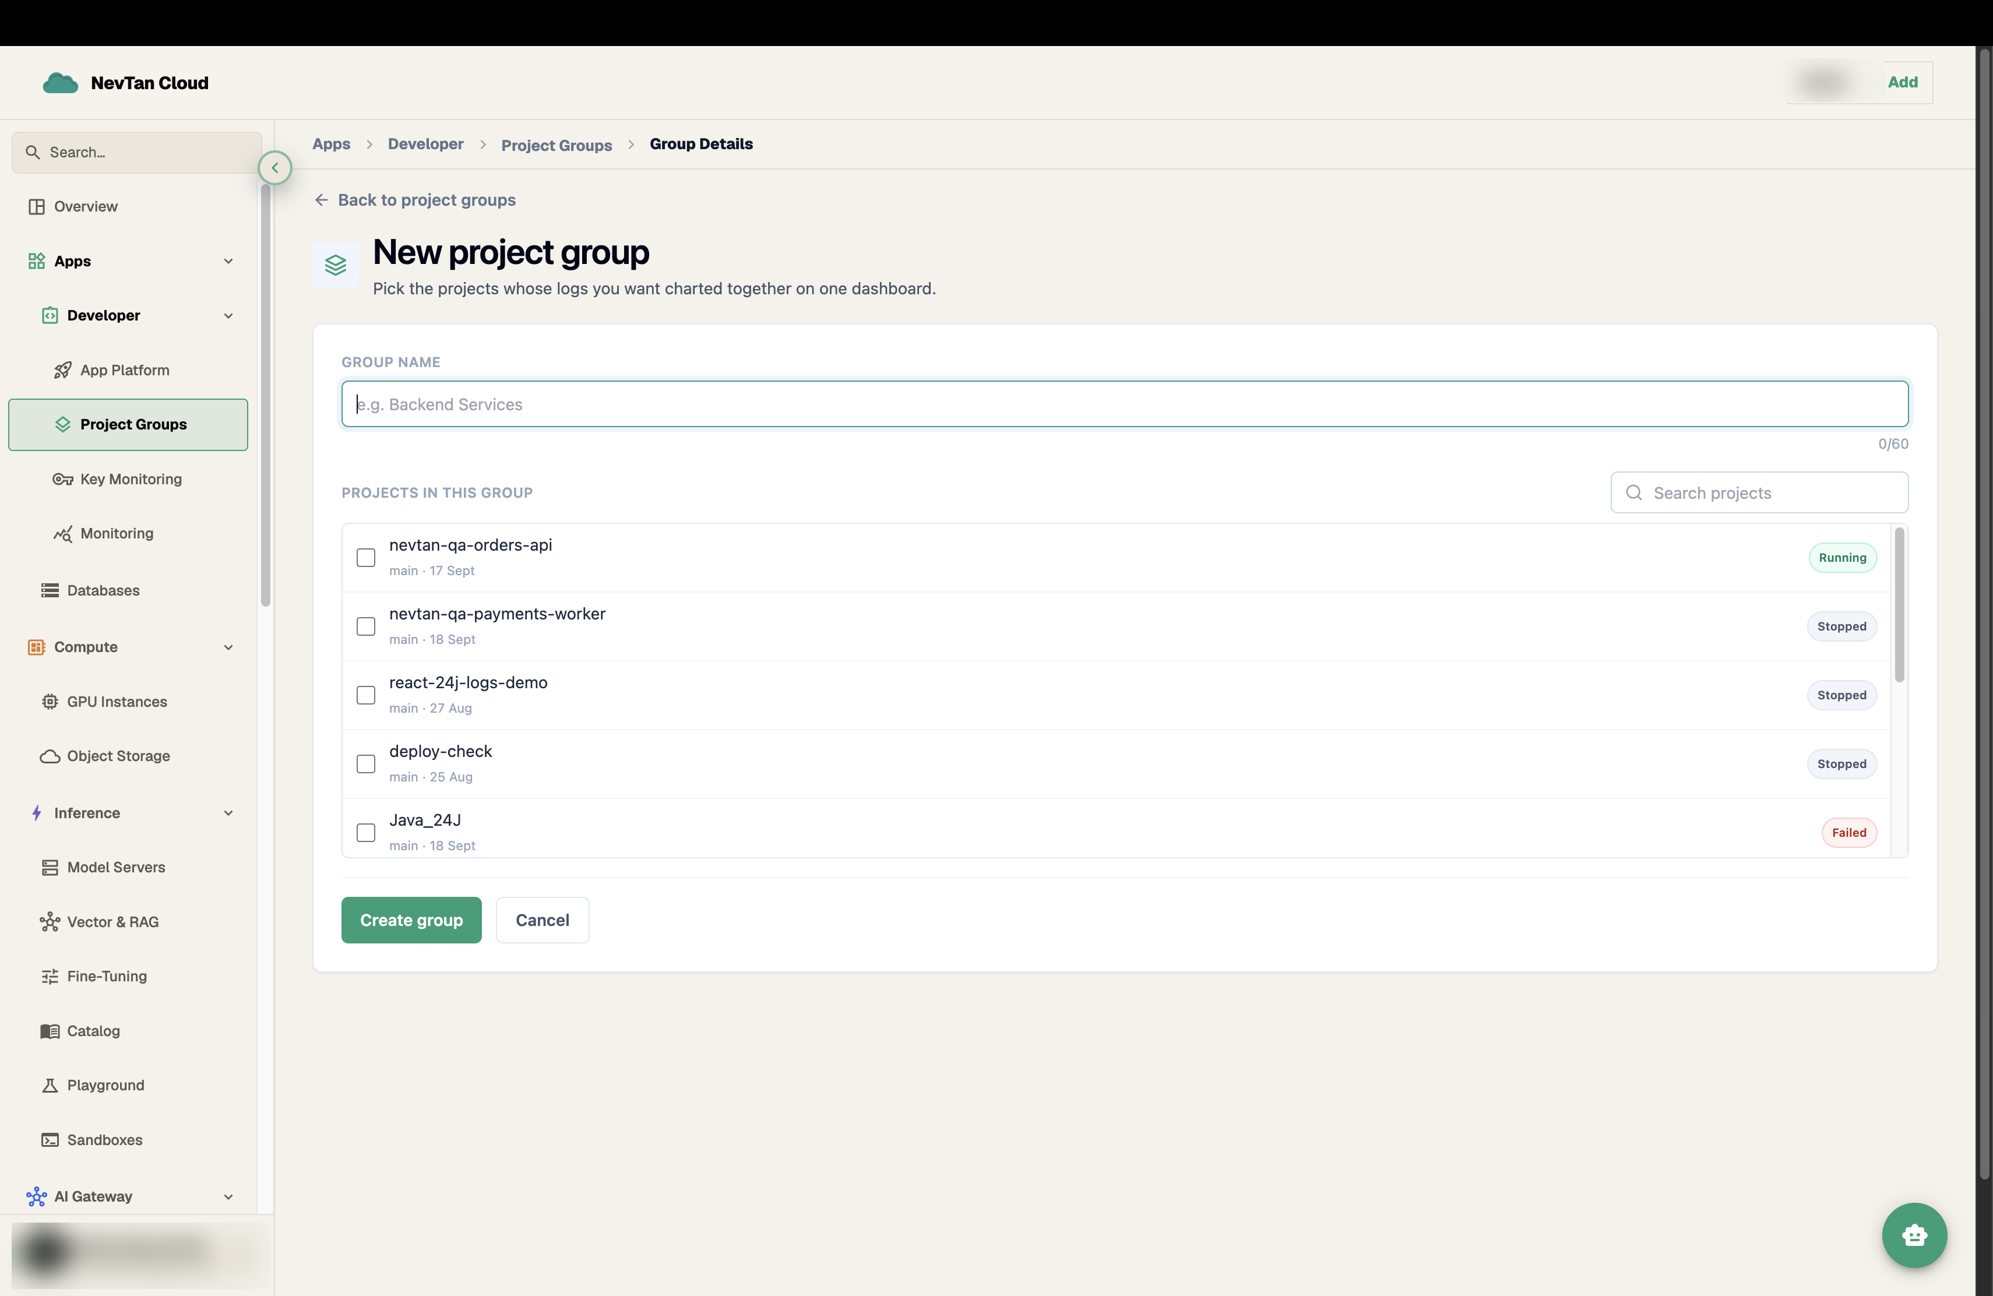Screen dimensions: 1993x1296
Task: Toggle the Compute section chevron
Action: (228, 647)
